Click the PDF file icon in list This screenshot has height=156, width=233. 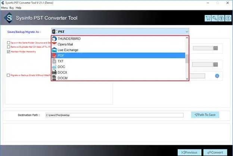click(x=54, y=55)
